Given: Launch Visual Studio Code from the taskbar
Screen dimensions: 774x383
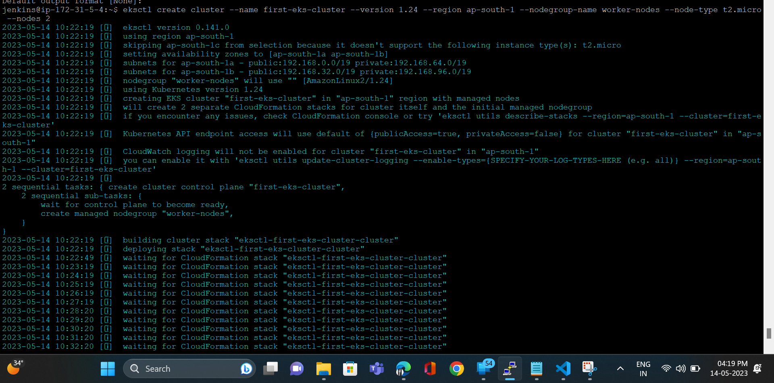Looking at the screenshot, I should [x=563, y=369].
